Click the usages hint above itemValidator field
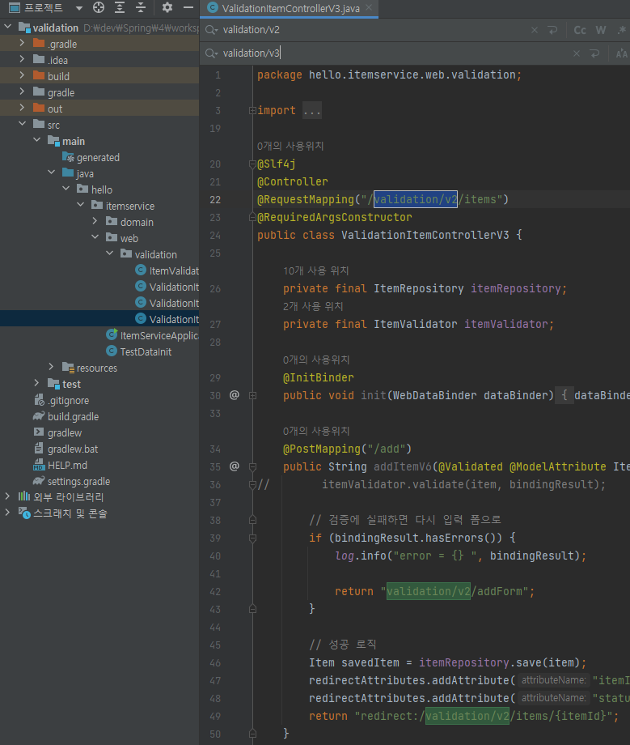Image resolution: width=630 pixels, height=745 pixels. click(313, 306)
